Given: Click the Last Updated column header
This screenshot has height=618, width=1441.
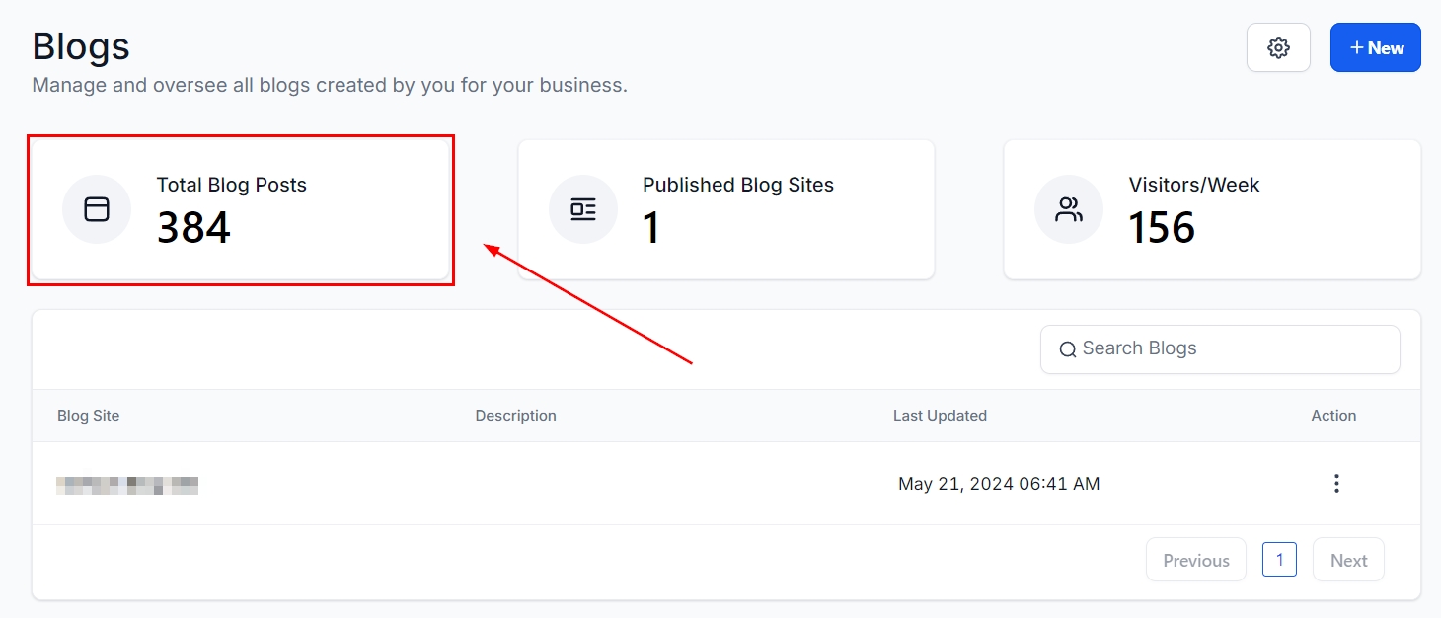Looking at the screenshot, I should (x=940, y=416).
